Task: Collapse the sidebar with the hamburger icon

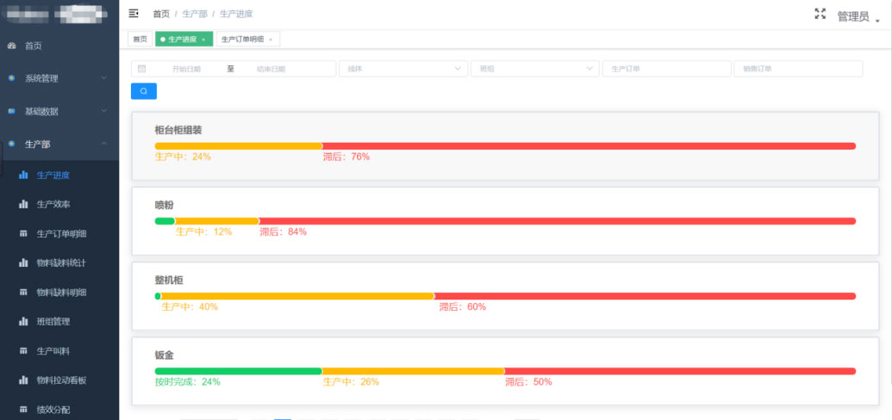Action: 133,14
